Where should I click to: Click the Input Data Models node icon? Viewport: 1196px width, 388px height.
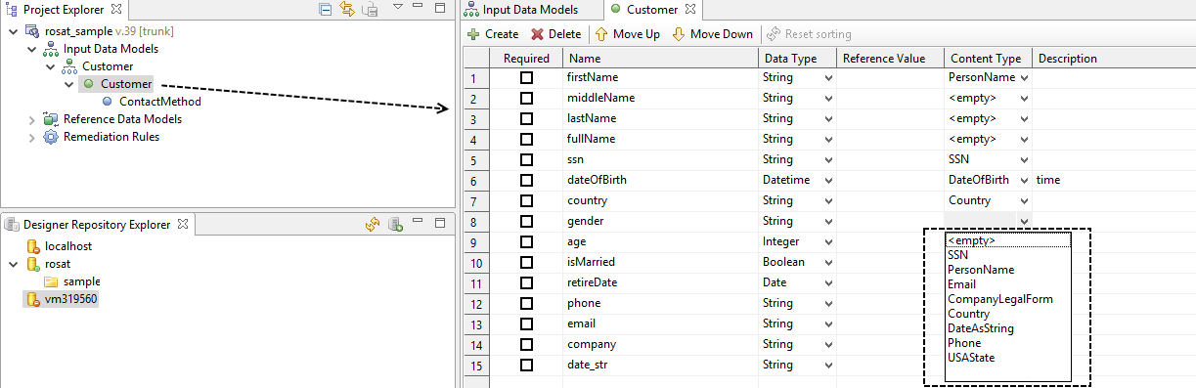coord(50,49)
